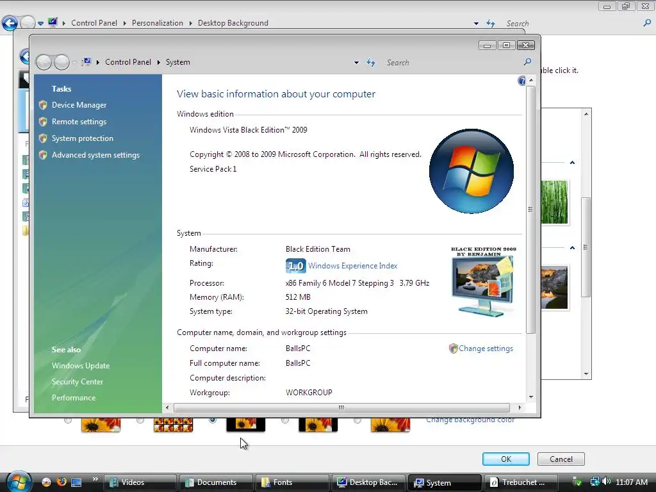Click Control Panel breadcrumb in System window
The height and width of the screenshot is (492, 656).
pyautogui.click(x=128, y=62)
